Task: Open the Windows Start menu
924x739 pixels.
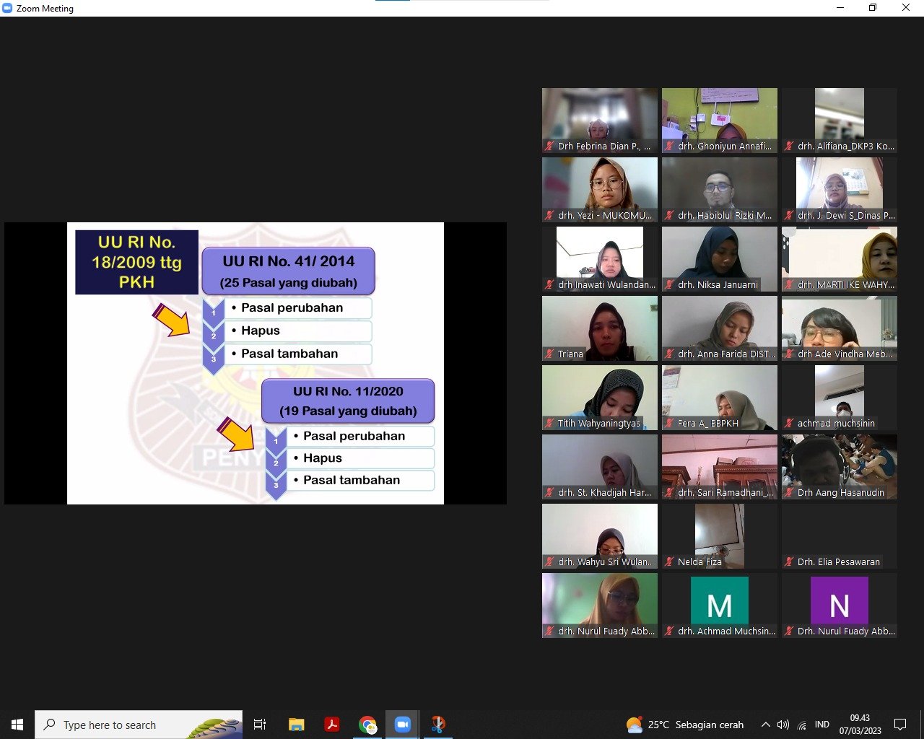Action: point(17,725)
